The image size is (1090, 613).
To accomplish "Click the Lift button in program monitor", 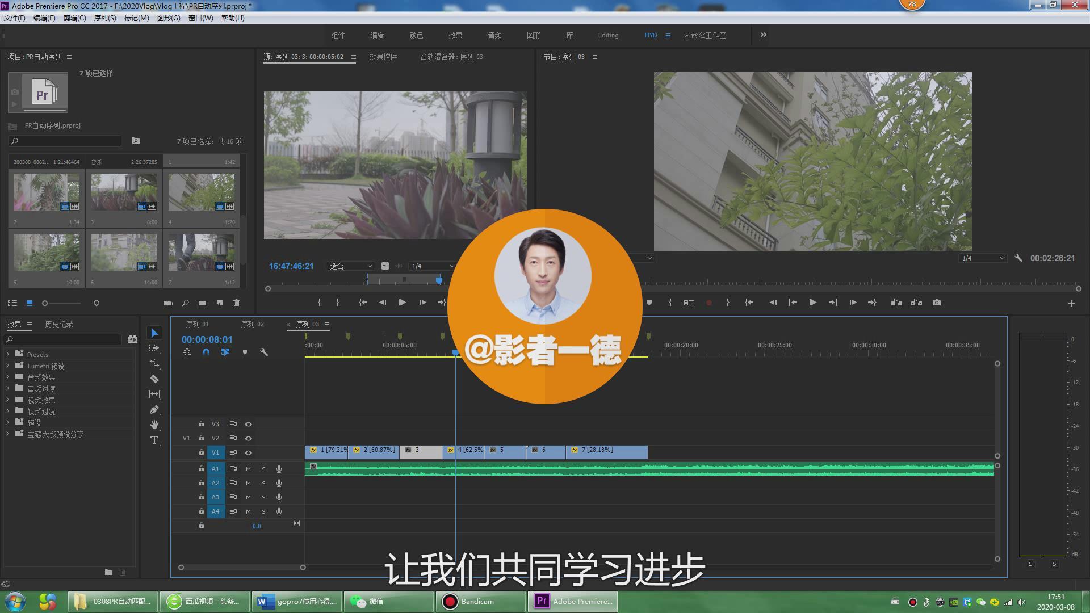I will coord(896,303).
